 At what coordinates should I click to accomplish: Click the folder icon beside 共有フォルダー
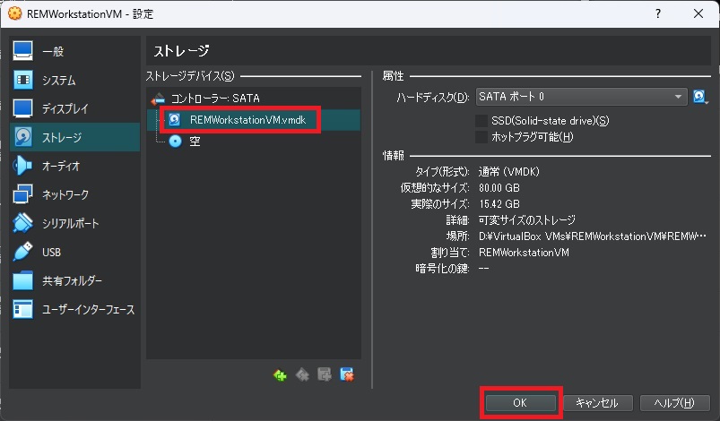(x=23, y=280)
